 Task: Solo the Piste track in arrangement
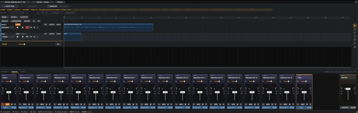[34, 37]
